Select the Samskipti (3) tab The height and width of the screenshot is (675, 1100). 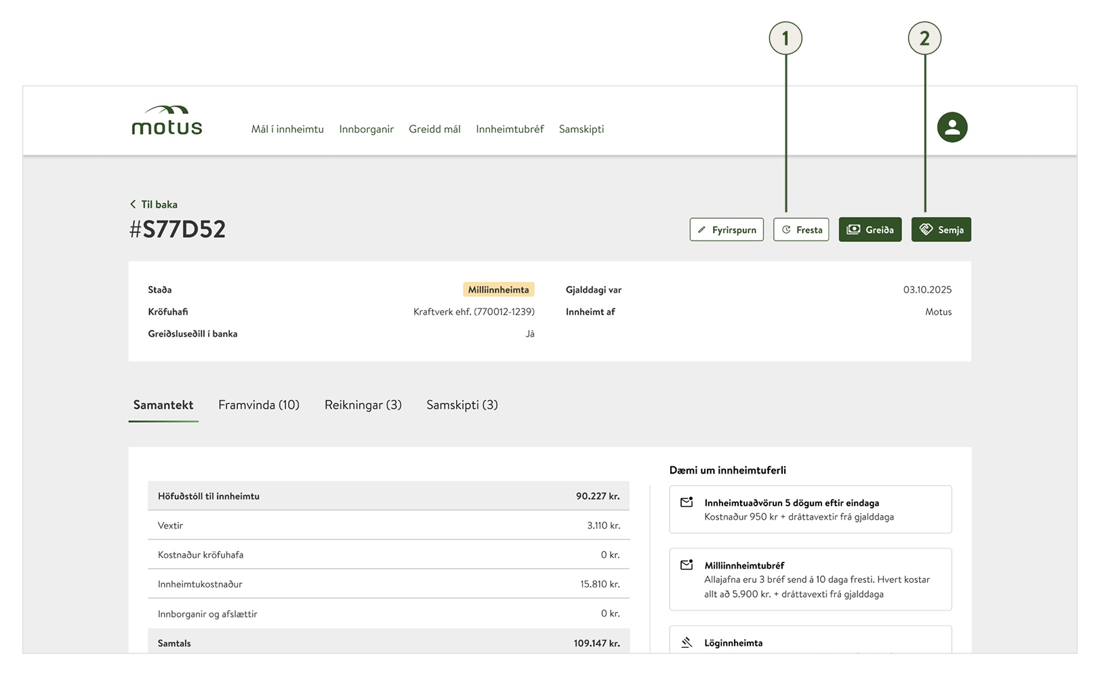462,405
